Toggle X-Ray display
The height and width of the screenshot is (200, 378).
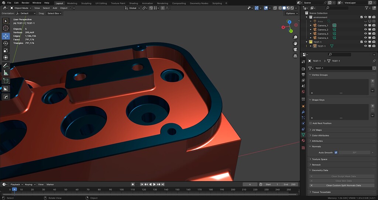(x=275, y=8)
